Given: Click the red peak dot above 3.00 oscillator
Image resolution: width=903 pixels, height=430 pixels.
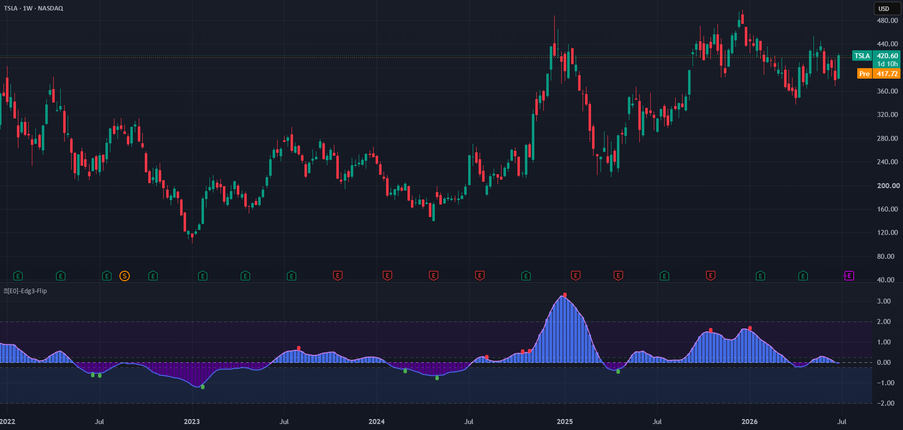Looking at the screenshot, I should tap(565, 295).
